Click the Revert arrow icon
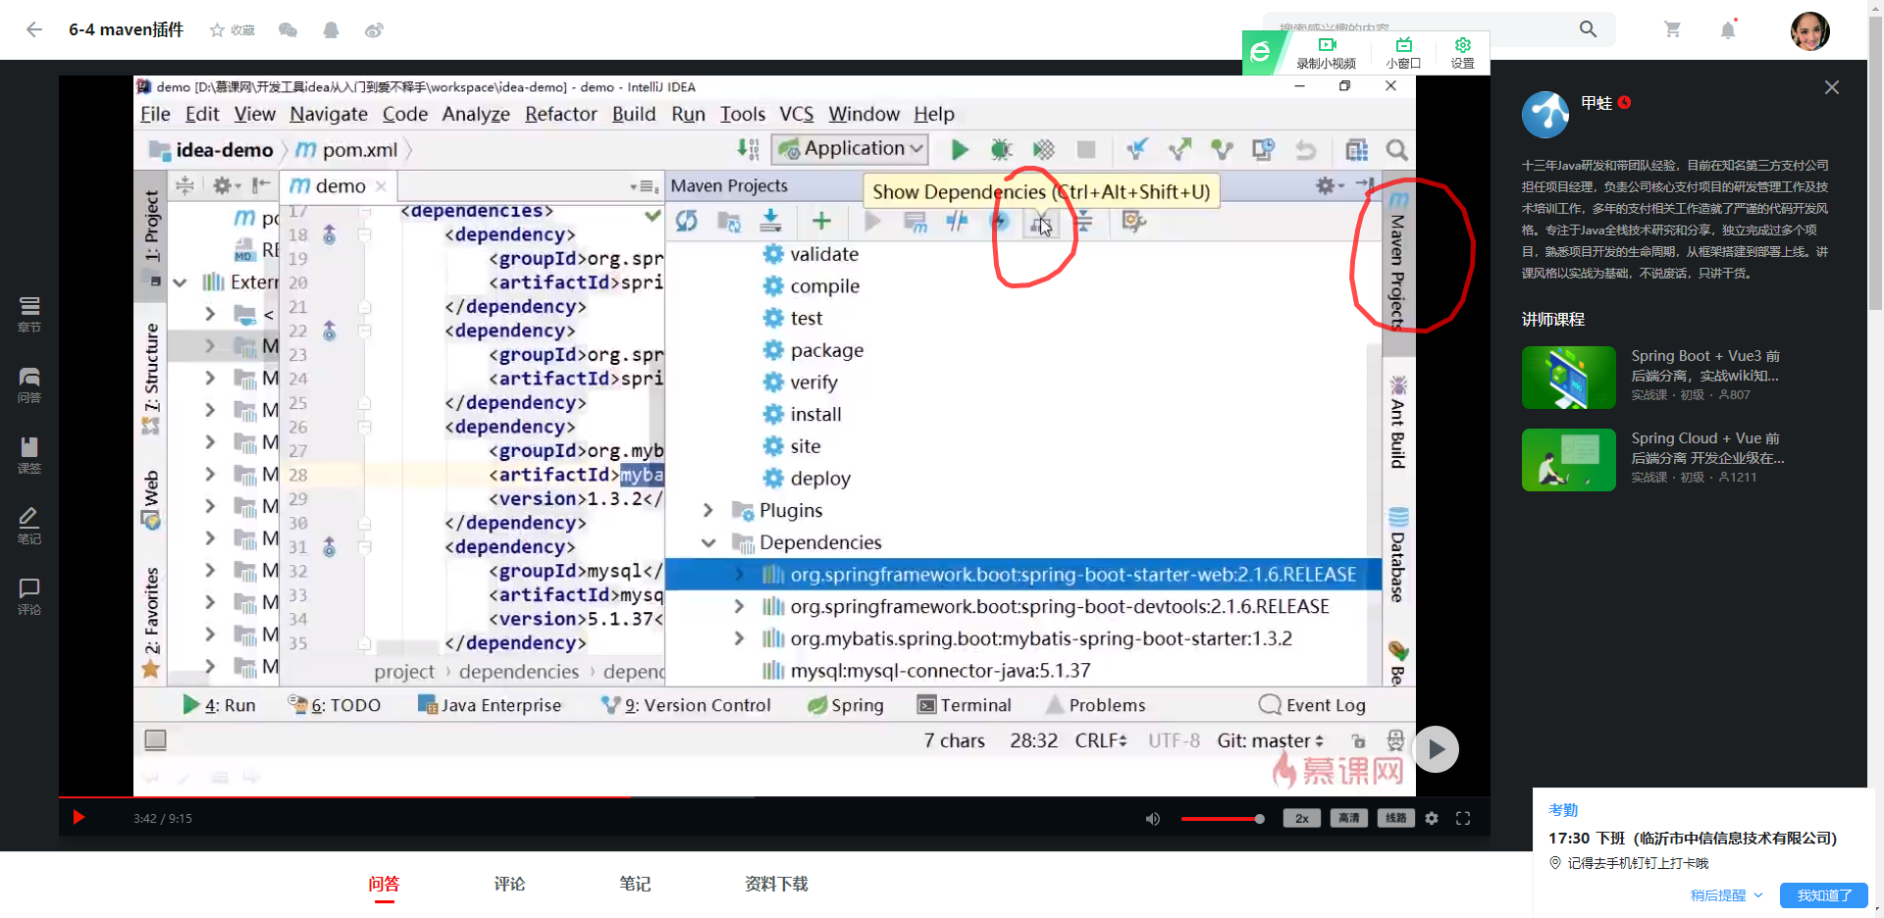Viewport: 1884px width, 918px height. coord(1305,150)
